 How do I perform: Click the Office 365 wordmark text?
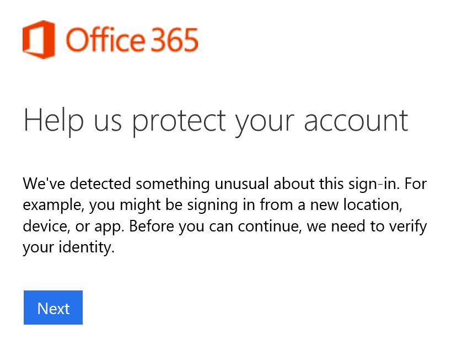[132, 40]
